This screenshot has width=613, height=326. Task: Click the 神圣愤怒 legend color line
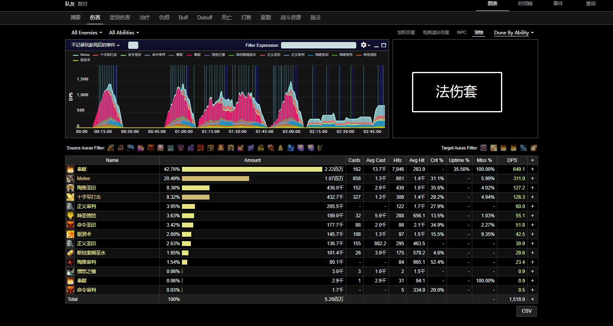click(359, 55)
